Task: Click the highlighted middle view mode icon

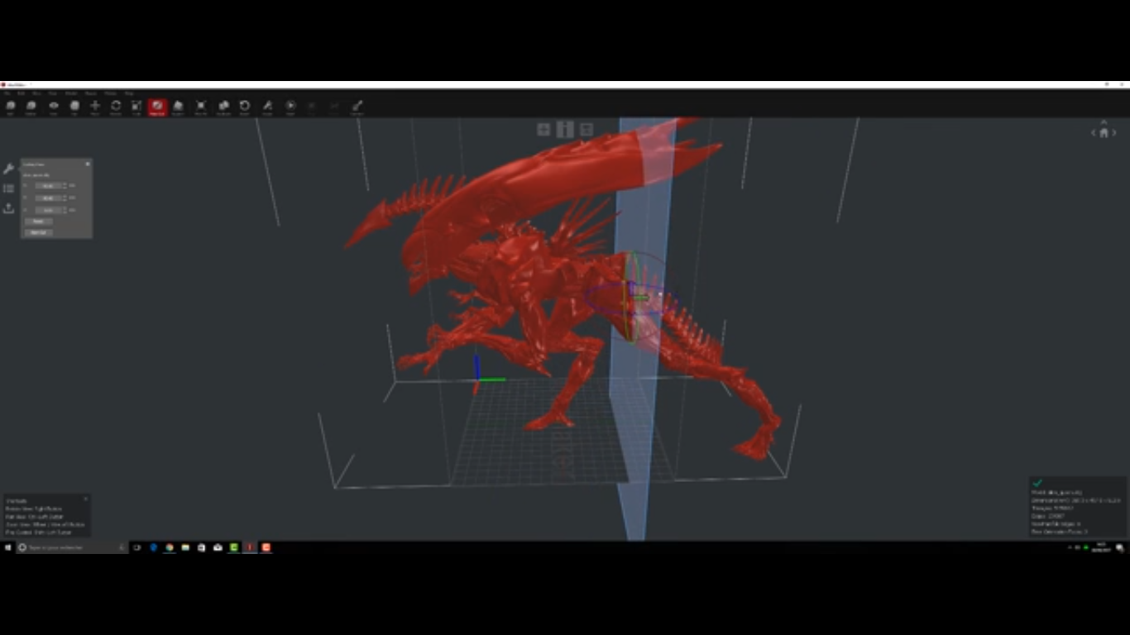Action: pos(565,129)
